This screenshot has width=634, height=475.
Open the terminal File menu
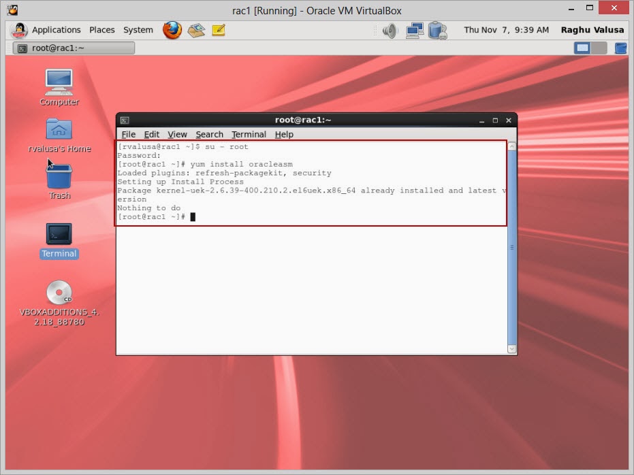coord(129,135)
